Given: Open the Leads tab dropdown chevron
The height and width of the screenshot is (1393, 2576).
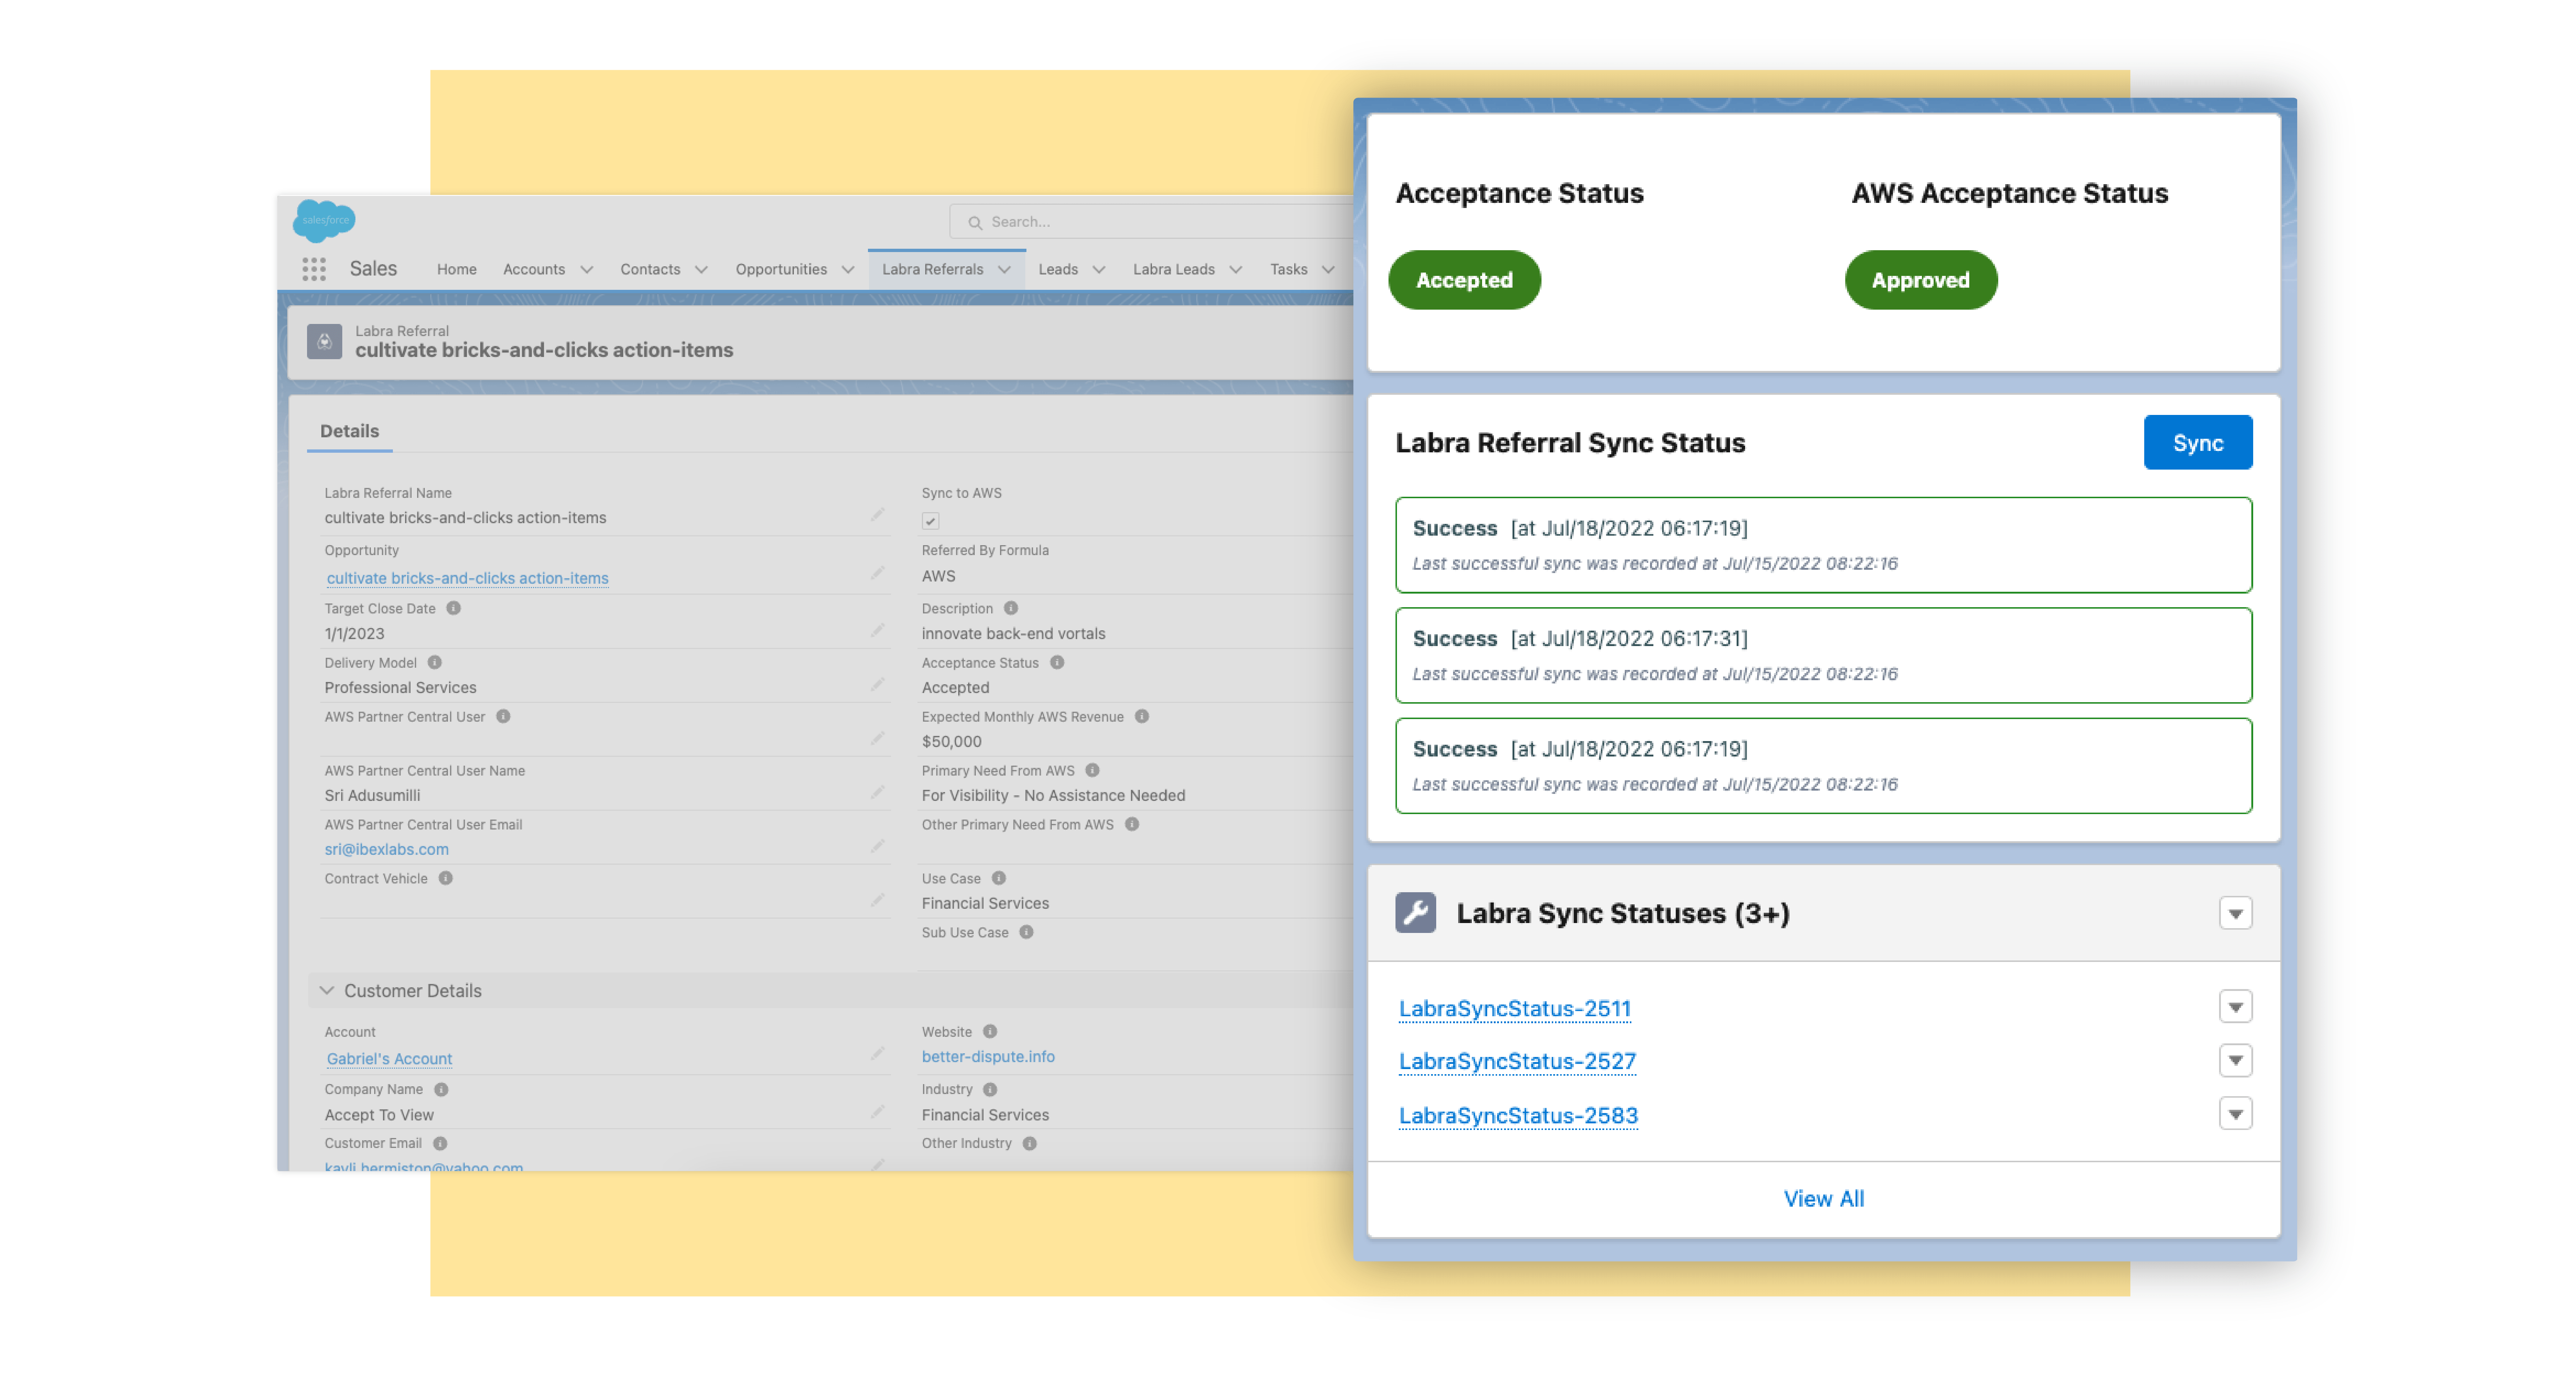Looking at the screenshot, I should tap(1099, 270).
